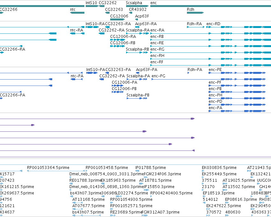This screenshot has width=271, height=217.
Task: Select the enc-RE transcript label
Action: pos(157,43)
